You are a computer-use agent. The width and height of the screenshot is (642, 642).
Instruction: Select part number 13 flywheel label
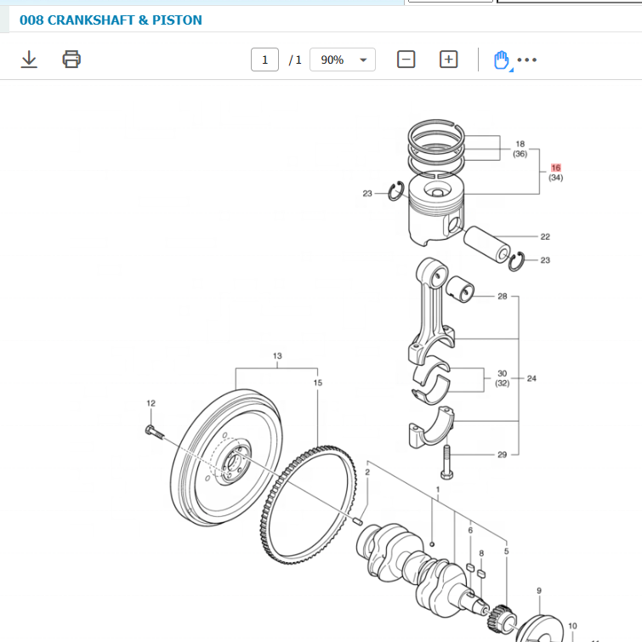[x=276, y=355]
